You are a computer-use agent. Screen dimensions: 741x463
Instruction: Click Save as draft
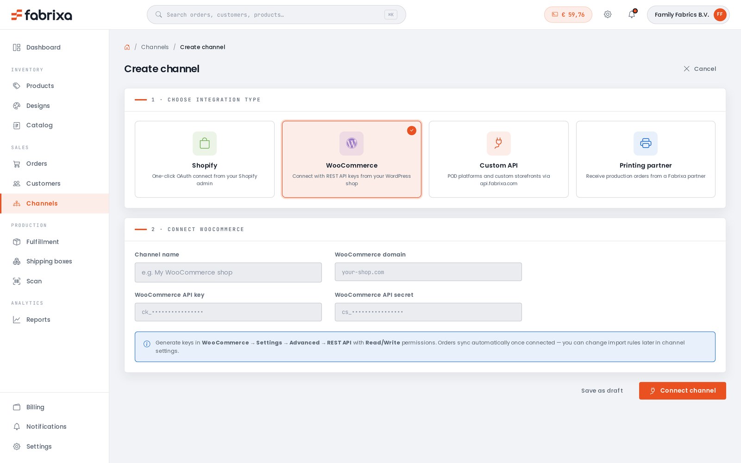click(x=602, y=391)
